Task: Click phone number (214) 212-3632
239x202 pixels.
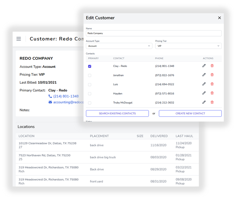Action: pyautogui.click(x=165, y=103)
